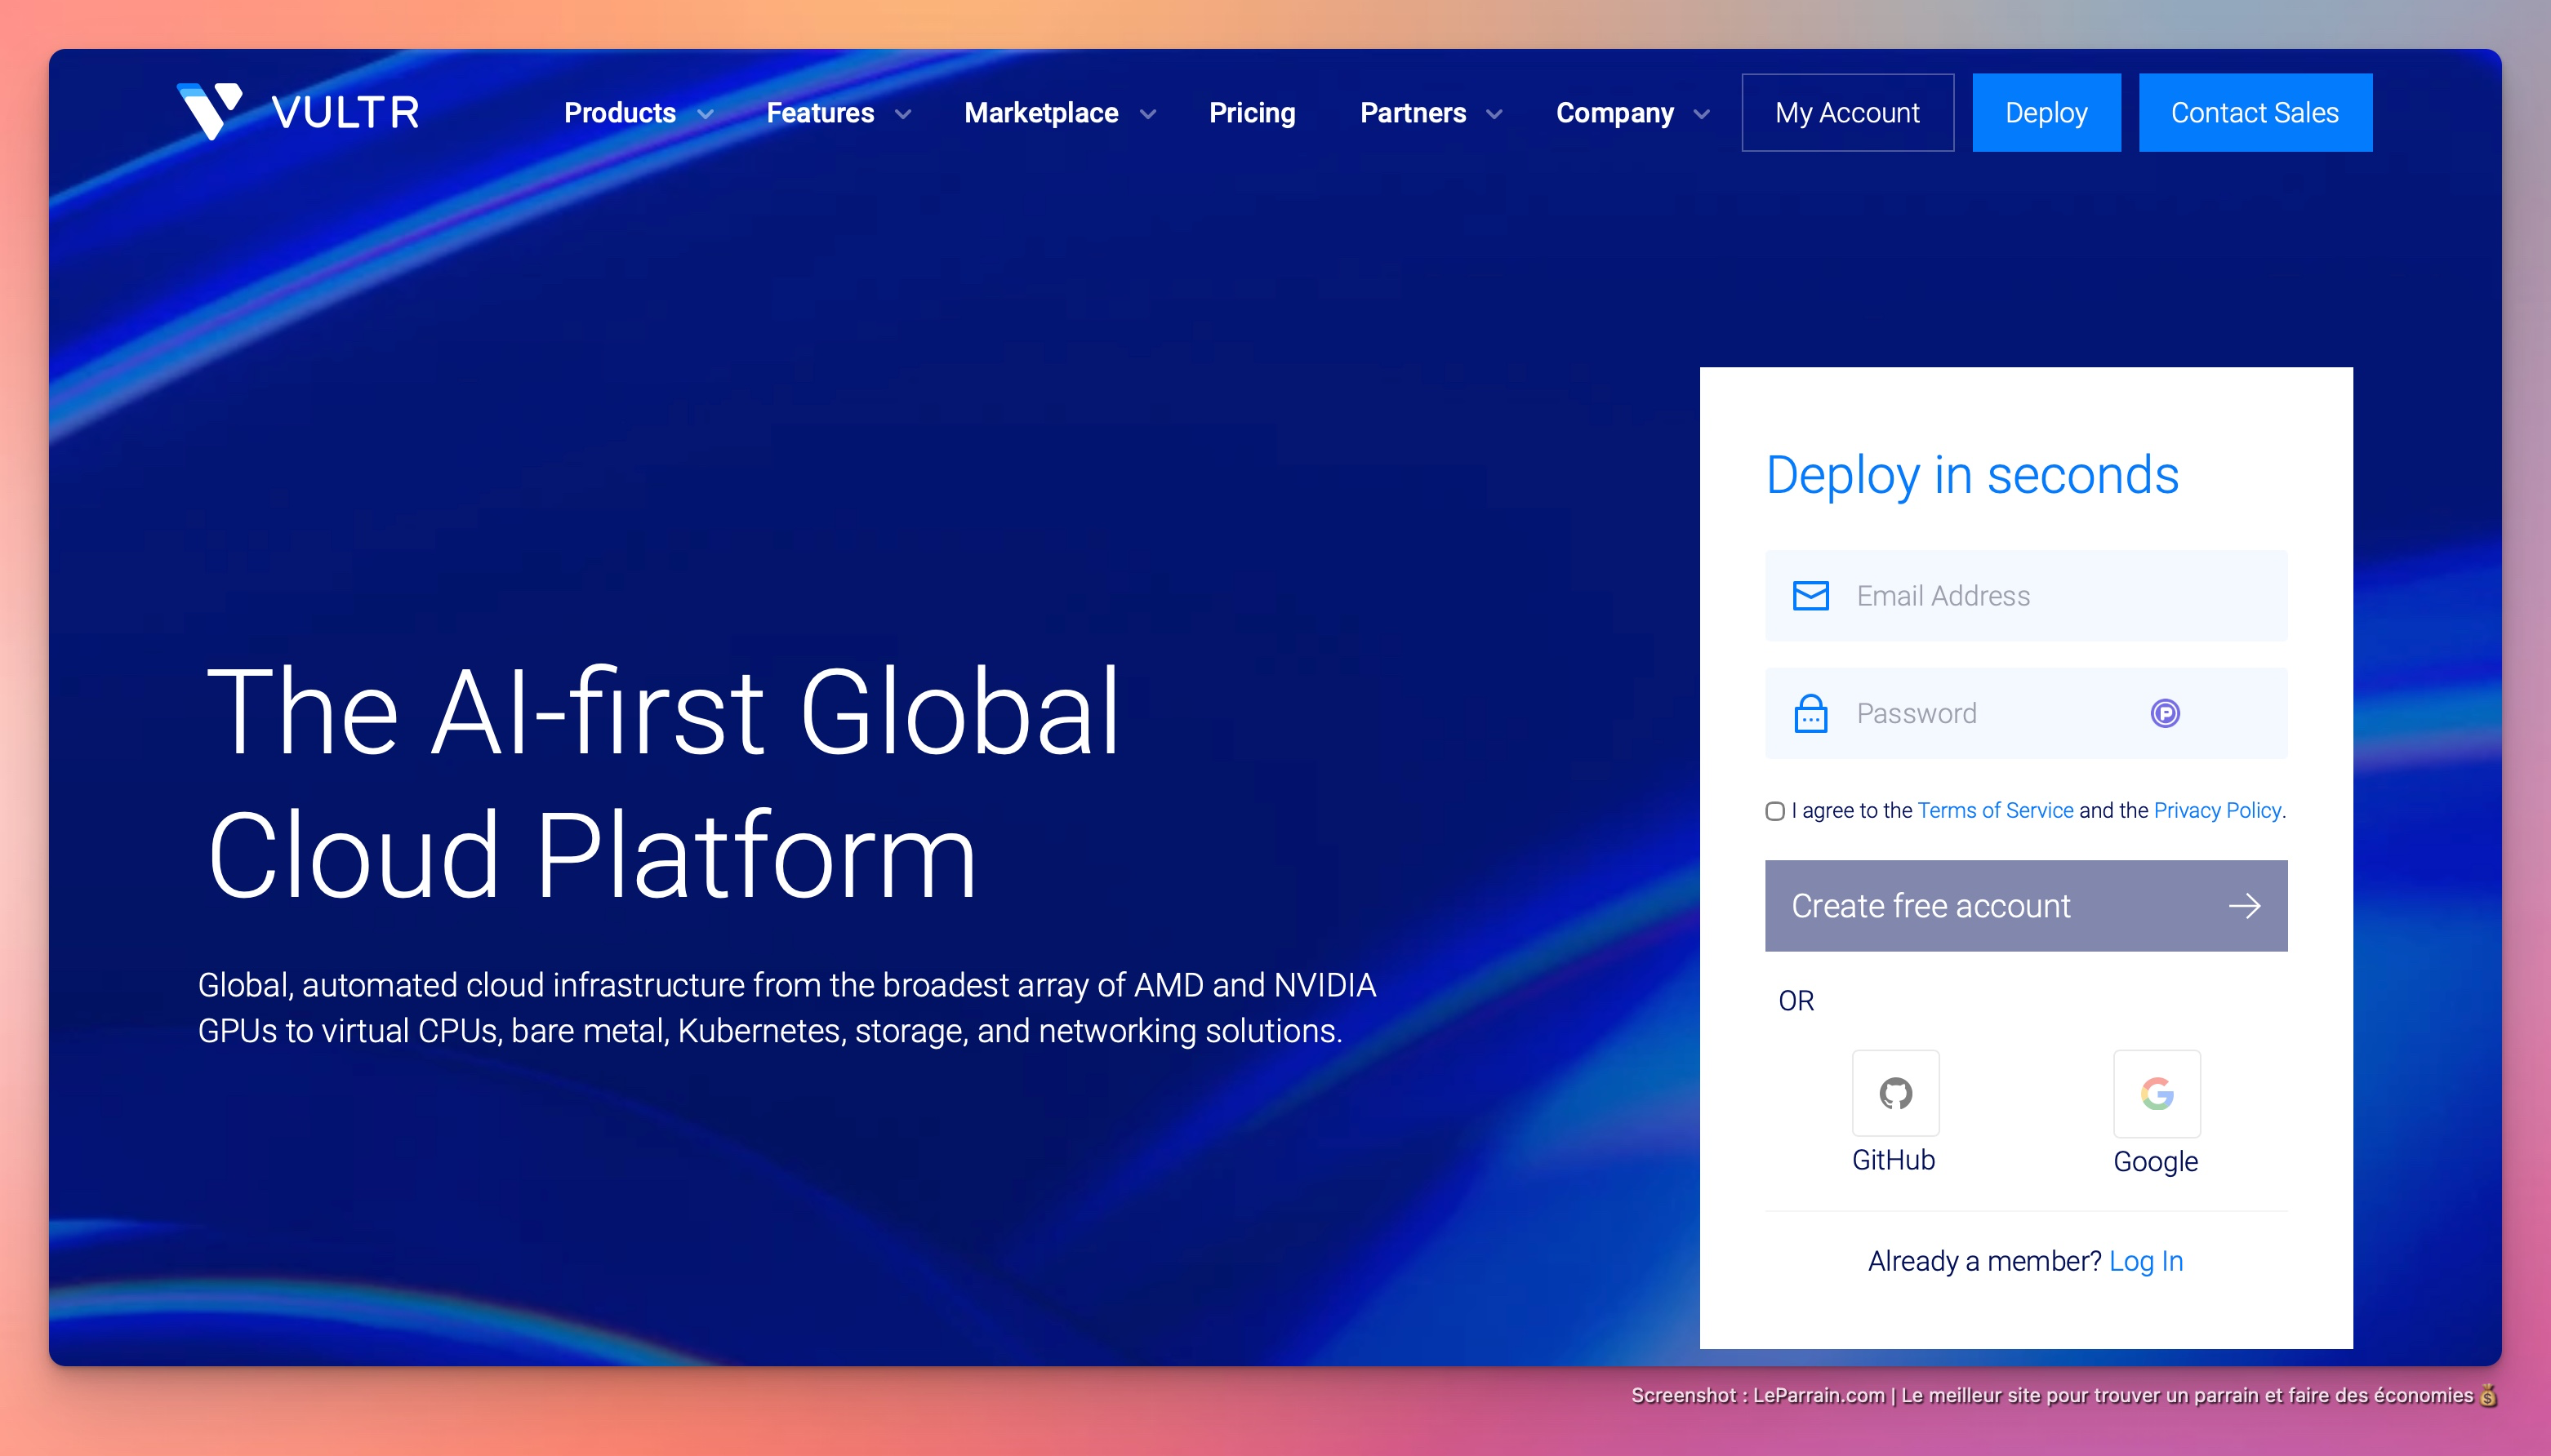2551x1456 pixels.
Task: Click the envelope icon in email field
Action: pos(1810,596)
